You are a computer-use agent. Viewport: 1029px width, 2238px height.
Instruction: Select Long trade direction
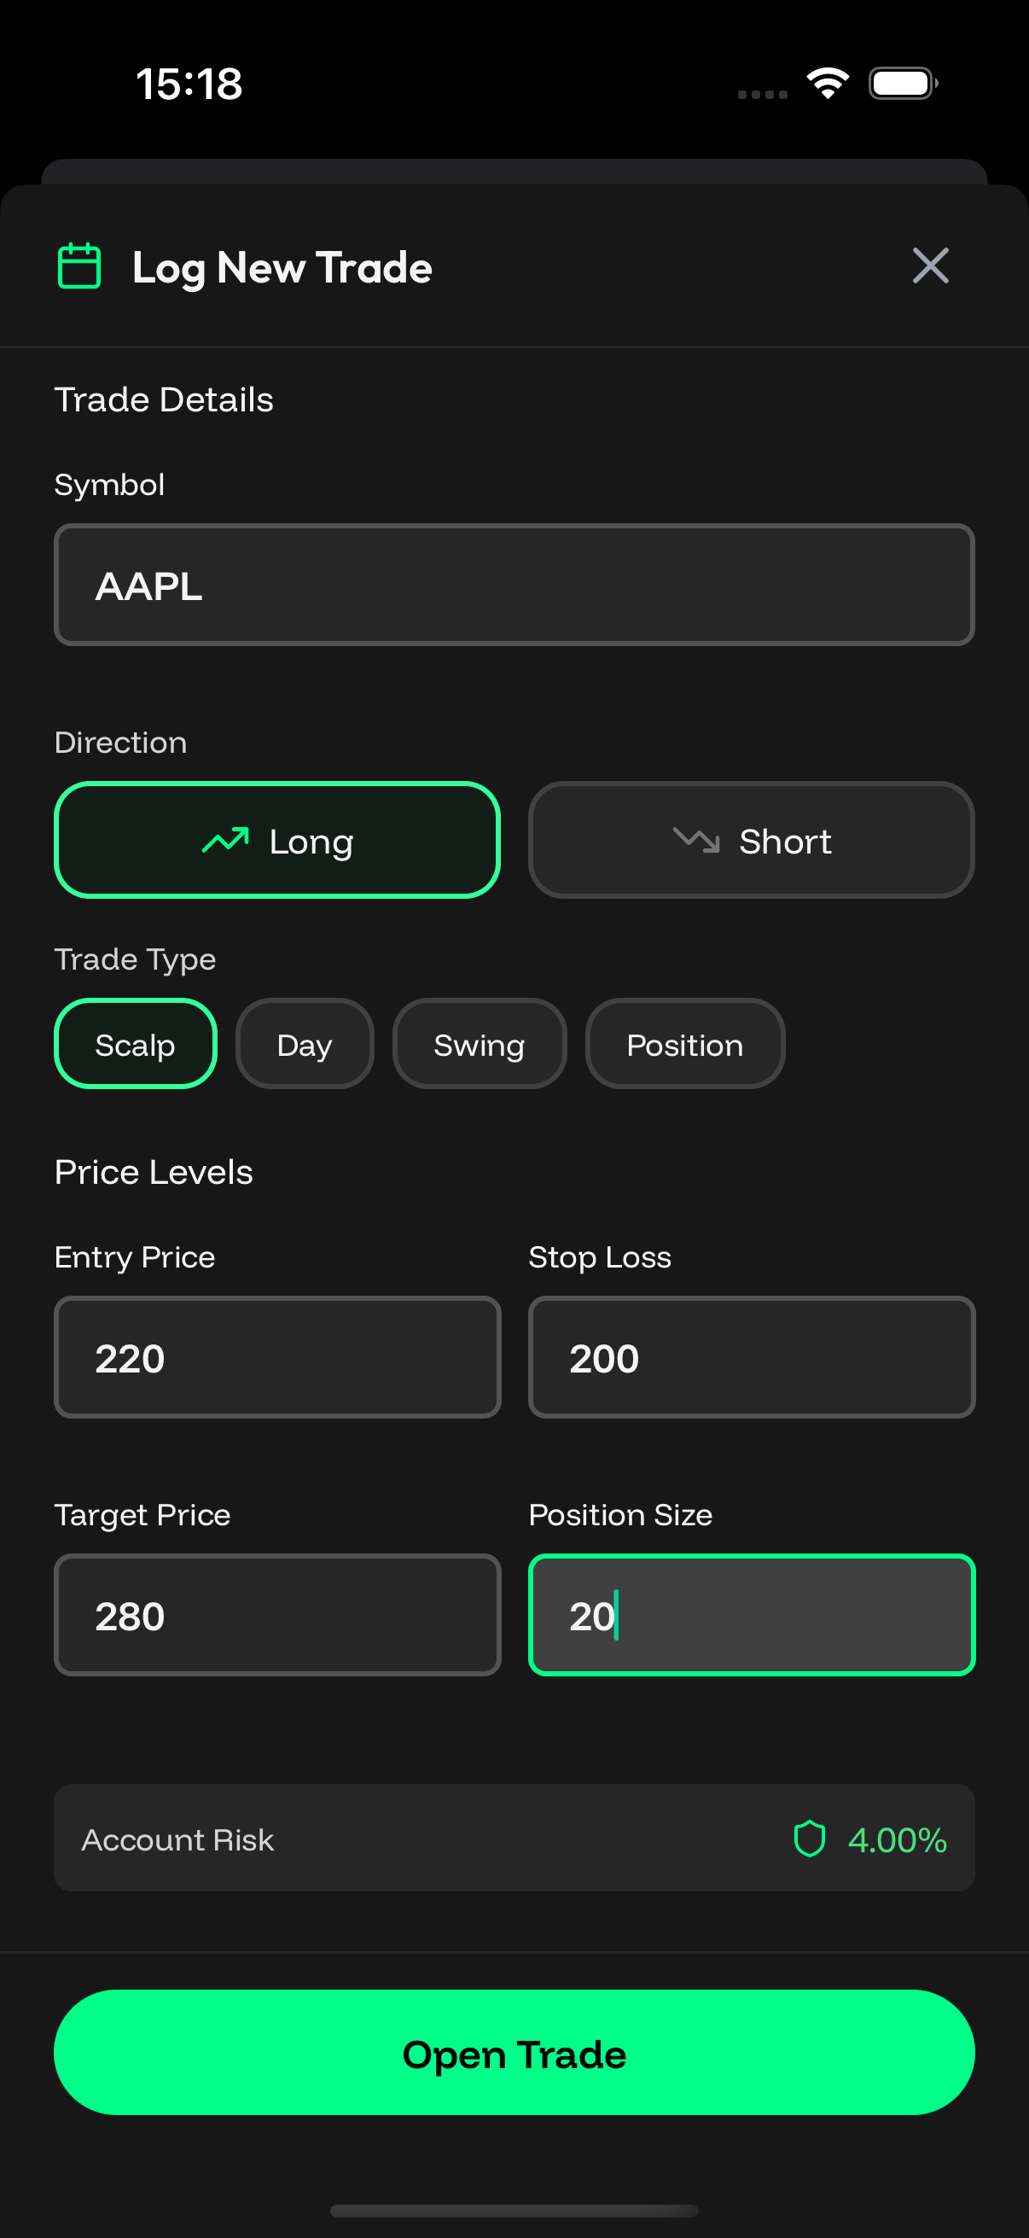pyautogui.click(x=277, y=840)
